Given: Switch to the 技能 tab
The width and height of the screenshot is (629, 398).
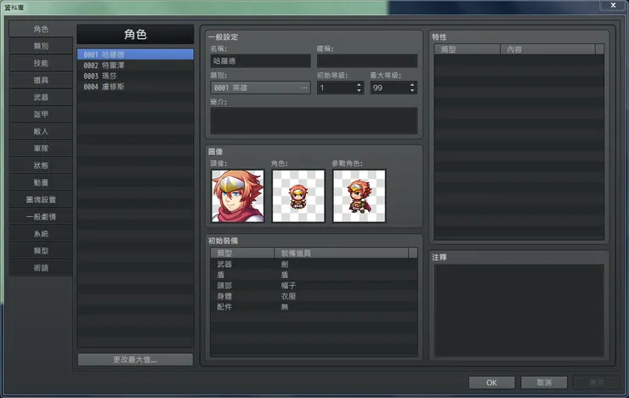Looking at the screenshot, I should [41, 63].
